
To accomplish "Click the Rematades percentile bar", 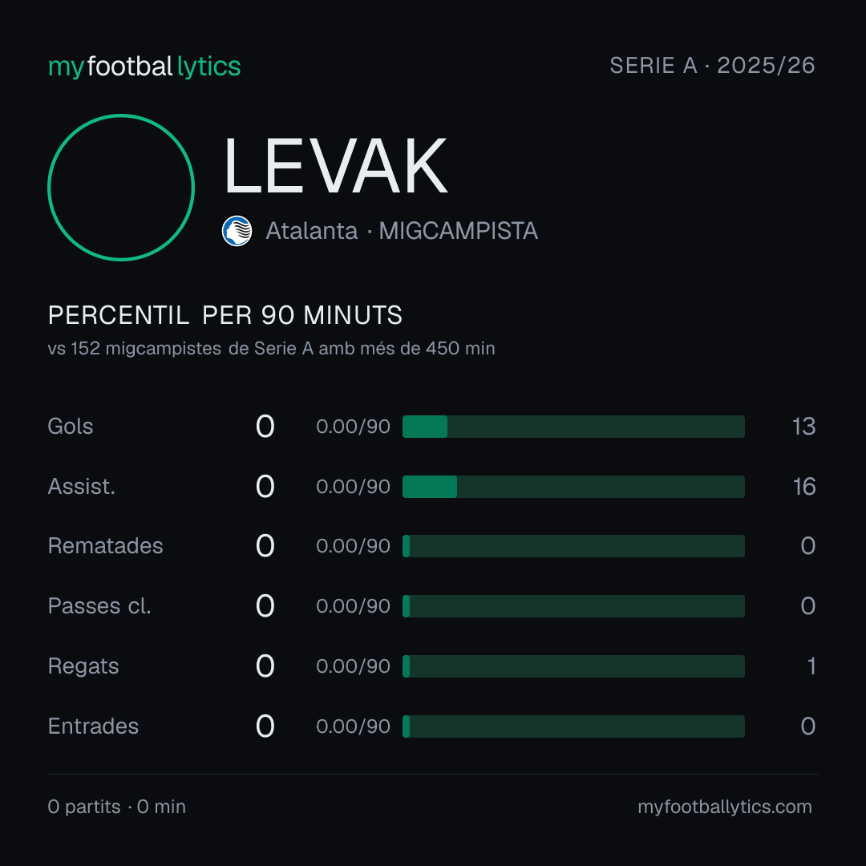I will [573, 546].
